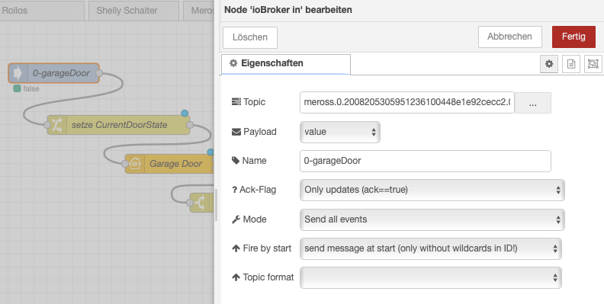Open node appearance icon
This screenshot has width=604, height=304.
[593, 64]
